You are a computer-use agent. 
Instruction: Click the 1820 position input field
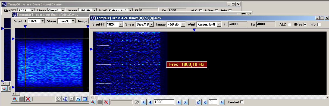[x=164, y=102]
